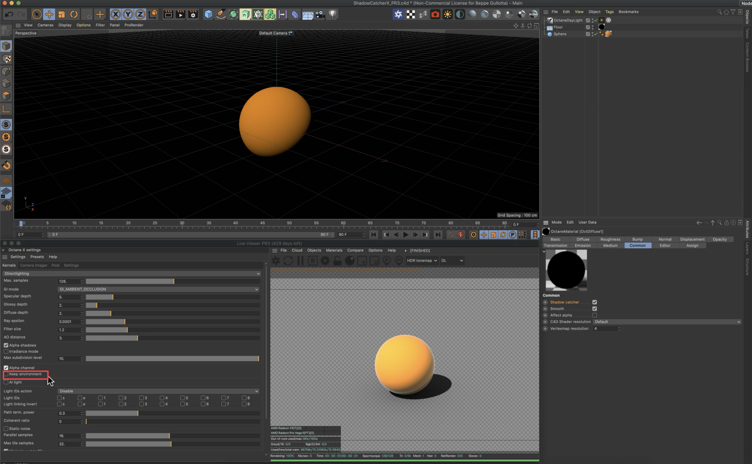Click the pause render icon in Live Viewer
752x464 pixels.
300,261
